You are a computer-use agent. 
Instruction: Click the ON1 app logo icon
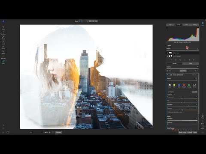point(3,21)
